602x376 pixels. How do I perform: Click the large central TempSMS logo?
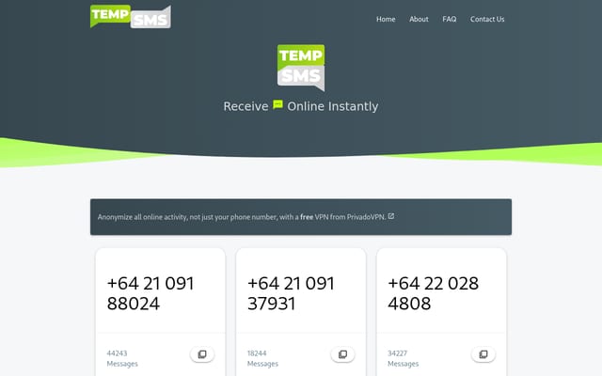click(301, 68)
